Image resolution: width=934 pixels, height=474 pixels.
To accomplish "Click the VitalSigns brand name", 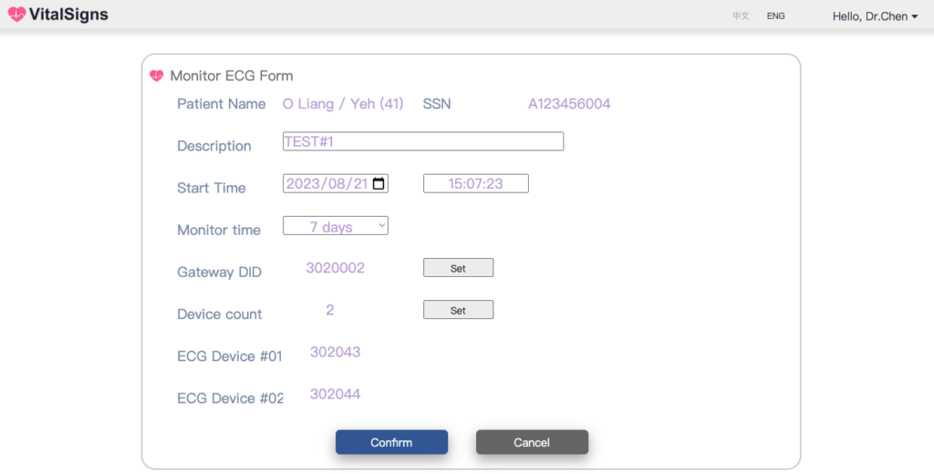I will 71,15.
